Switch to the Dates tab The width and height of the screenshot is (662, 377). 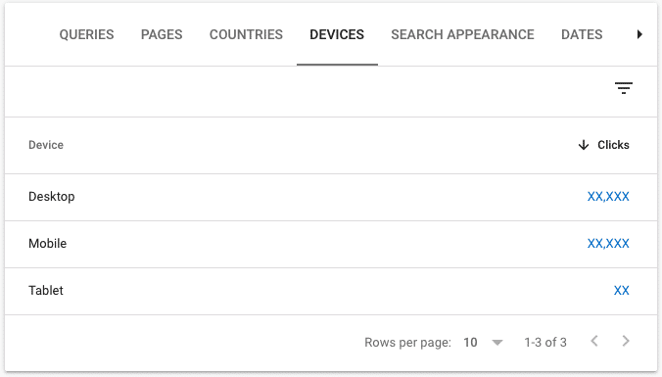(582, 34)
